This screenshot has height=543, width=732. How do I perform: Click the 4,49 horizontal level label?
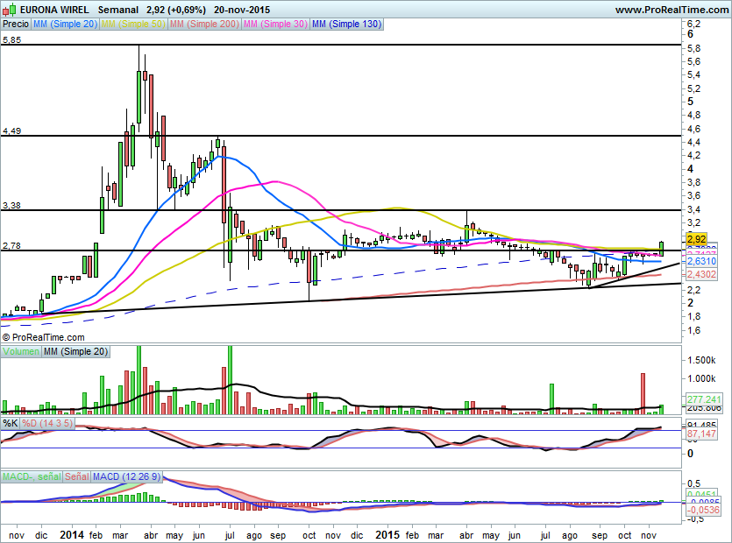coord(11,131)
